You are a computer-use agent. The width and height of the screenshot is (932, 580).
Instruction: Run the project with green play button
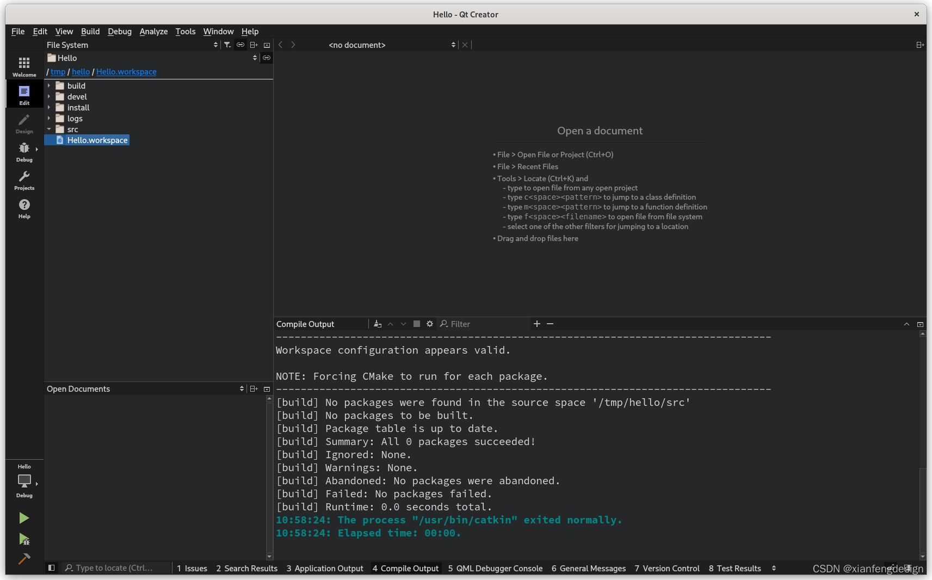(24, 517)
